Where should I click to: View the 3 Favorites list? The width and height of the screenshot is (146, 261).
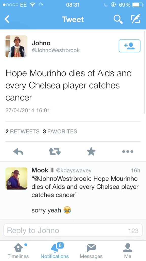click(x=60, y=131)
